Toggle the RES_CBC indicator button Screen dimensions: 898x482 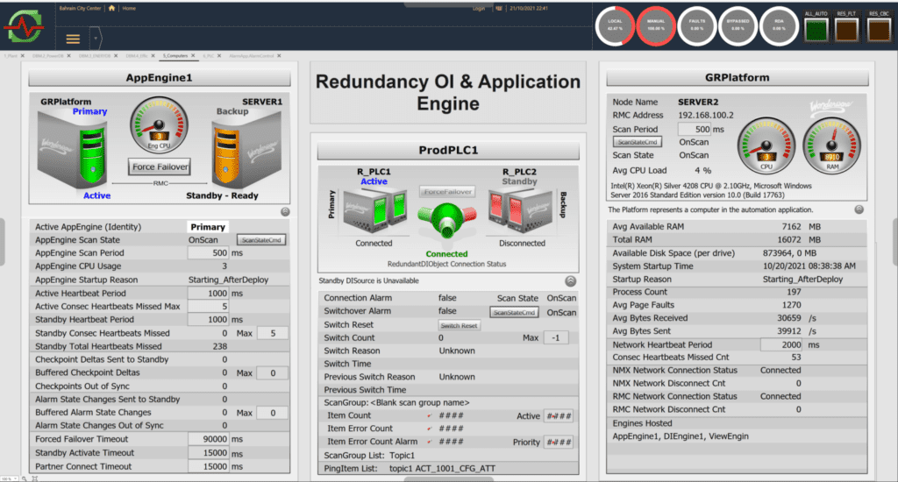point(879,30)
